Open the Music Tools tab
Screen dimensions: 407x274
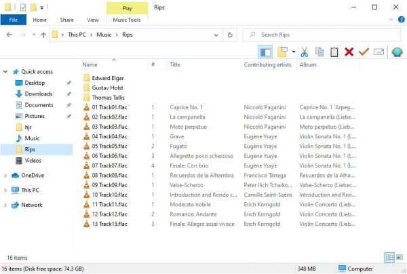[x=127, y=20]
